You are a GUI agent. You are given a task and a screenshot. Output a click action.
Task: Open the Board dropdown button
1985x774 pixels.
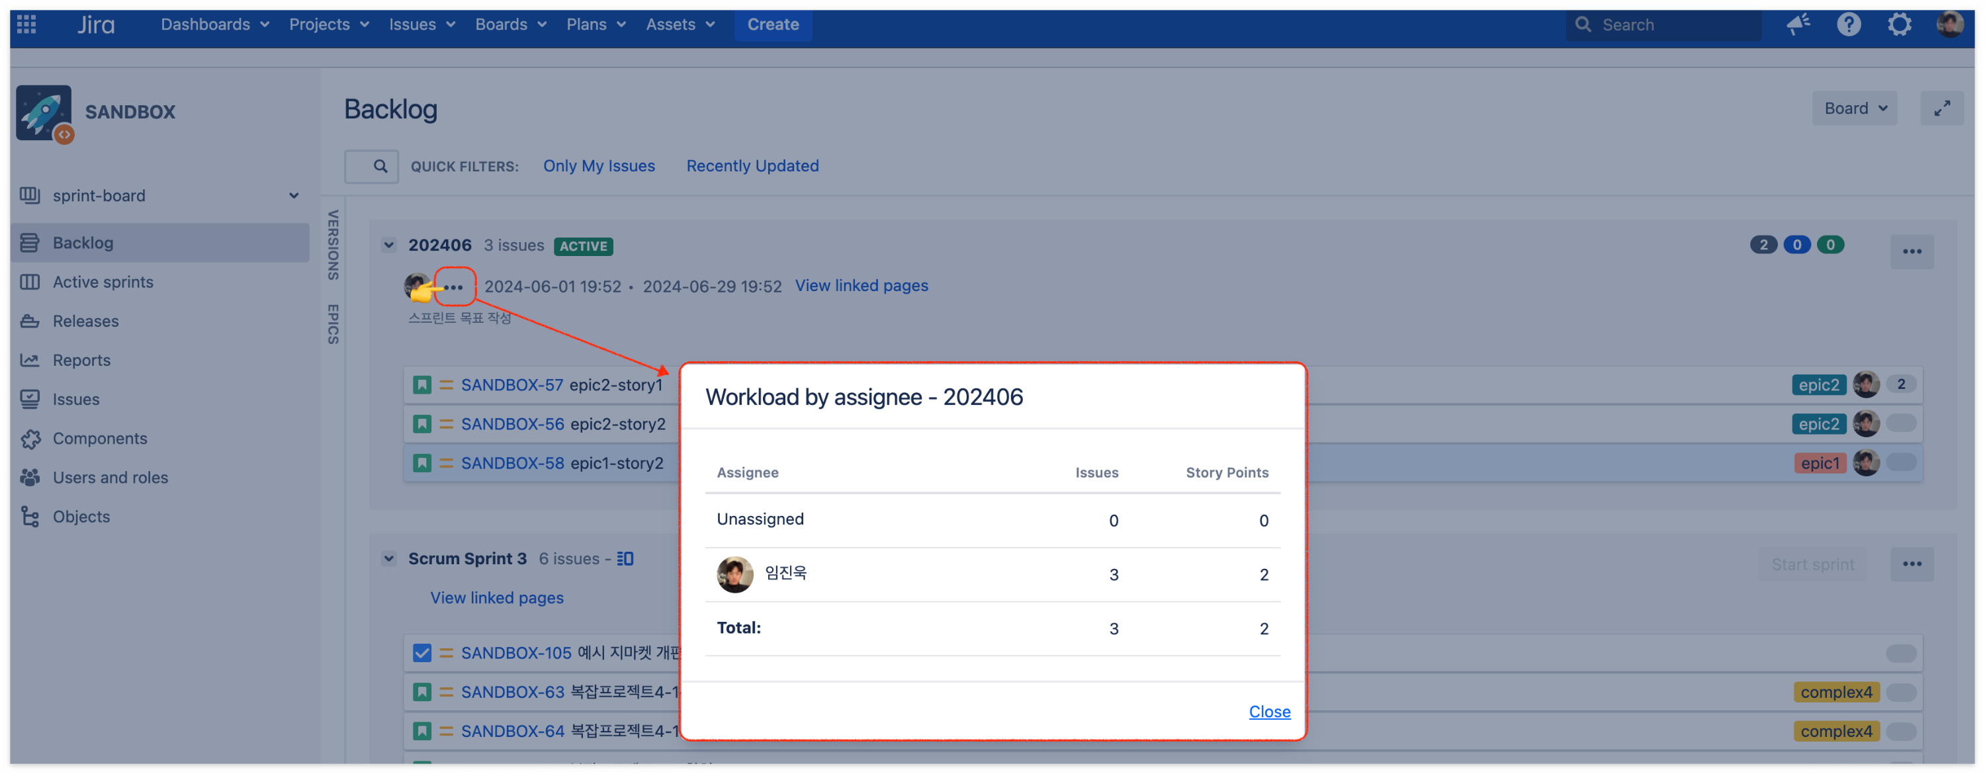(x=1854, y=108)
